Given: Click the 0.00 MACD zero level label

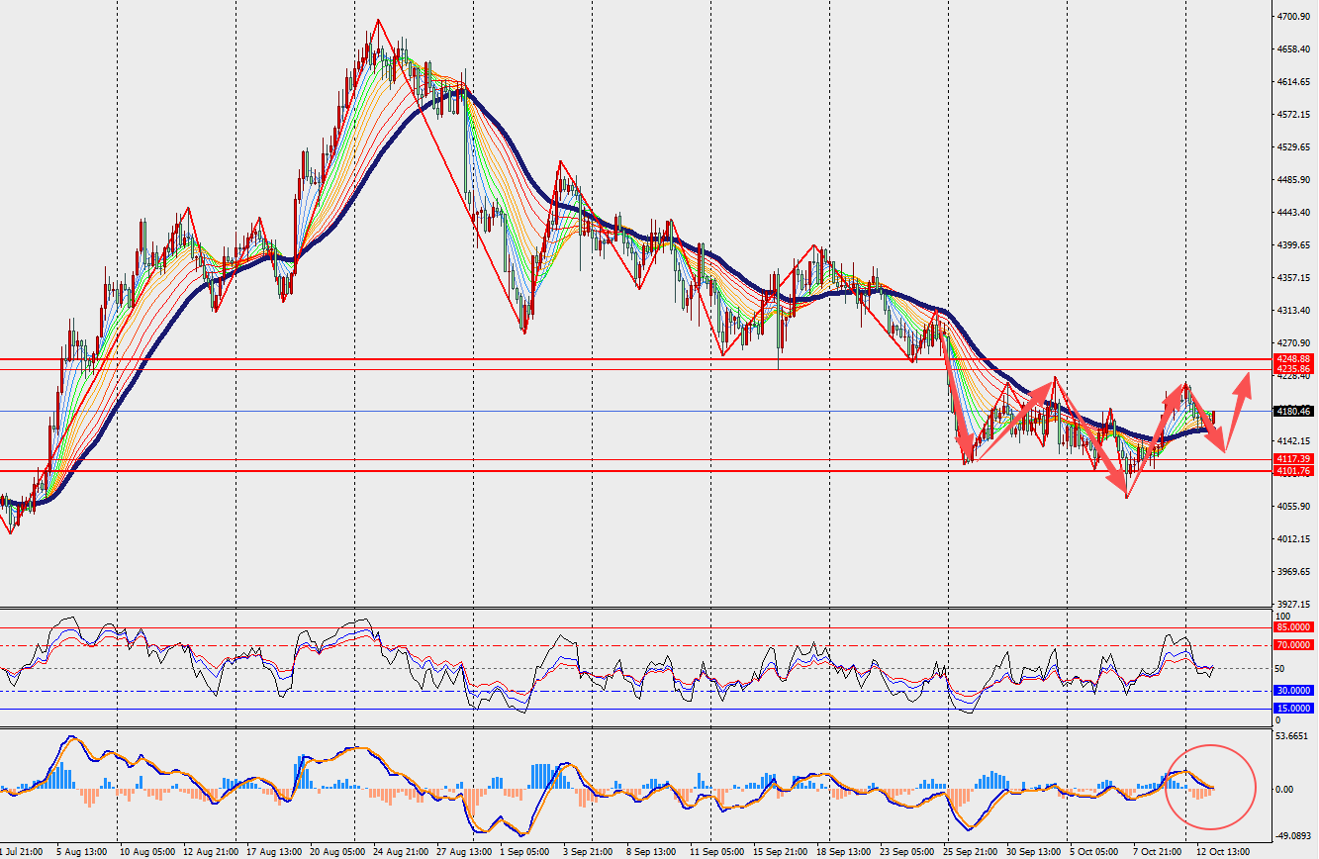Looking at the screenshot, I should [1286, 790].
